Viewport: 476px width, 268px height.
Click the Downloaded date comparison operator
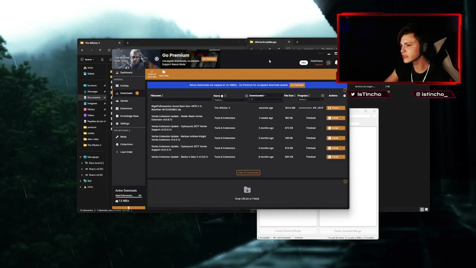(x=252, y=100)
